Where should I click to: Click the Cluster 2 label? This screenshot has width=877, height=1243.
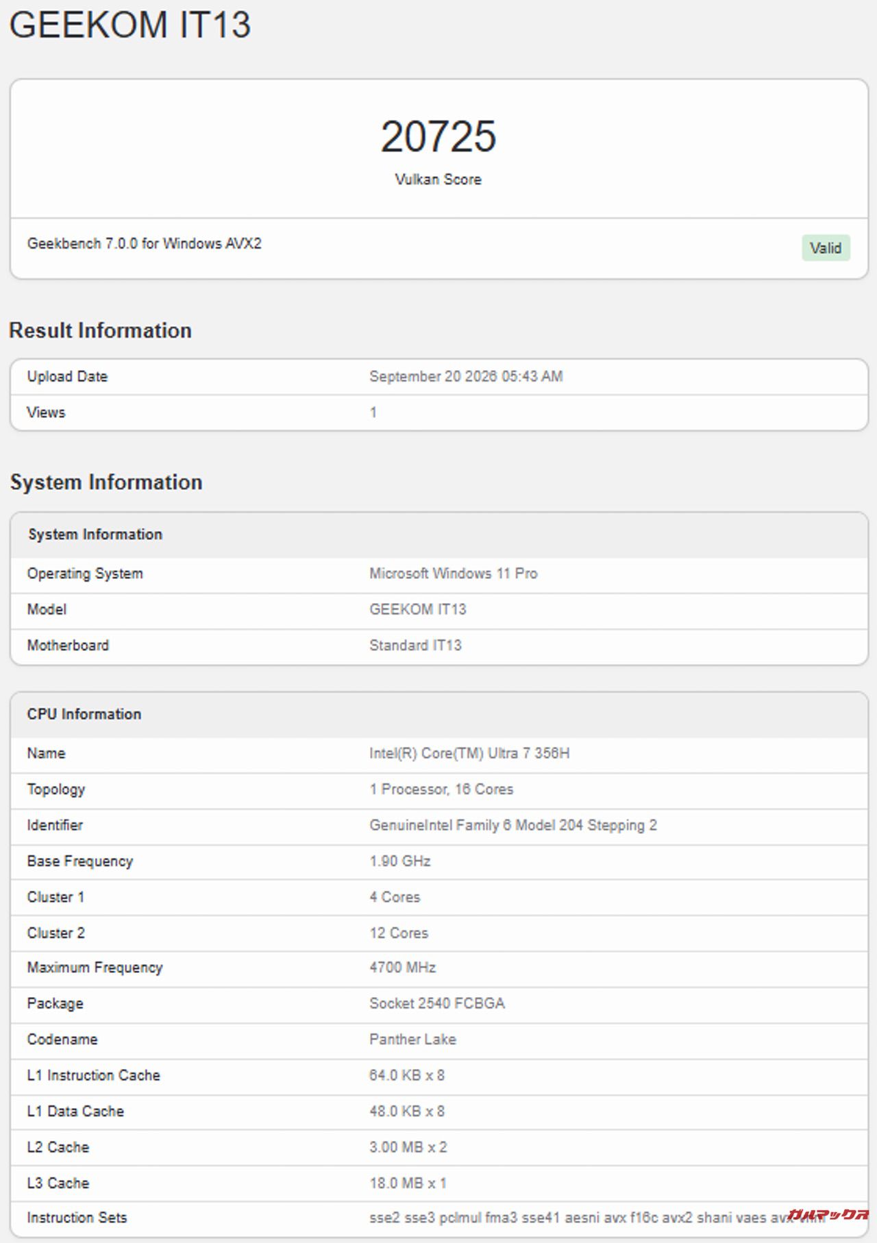point(56,933)
